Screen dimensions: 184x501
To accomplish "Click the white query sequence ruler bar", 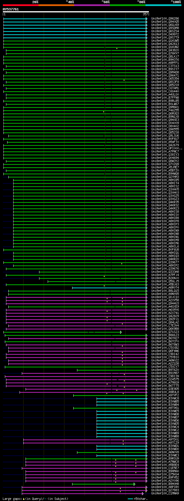I will pyautogui.click(x=76, y=12).
